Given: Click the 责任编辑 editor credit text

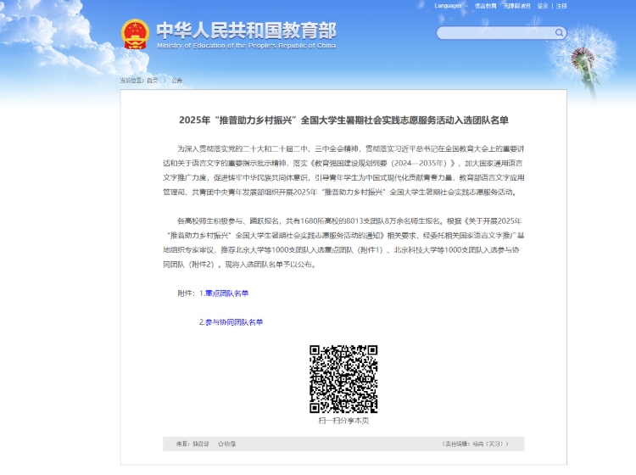Looking at the screenshot, I should pyautogui.click(x=476, y=444).
